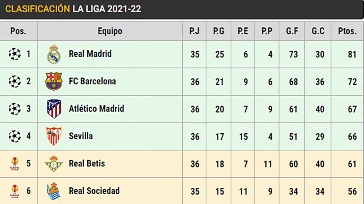Viewport: 364px width, 204px height.
Task: Click Europa League icon beside position 6
Action: point(15,191)
